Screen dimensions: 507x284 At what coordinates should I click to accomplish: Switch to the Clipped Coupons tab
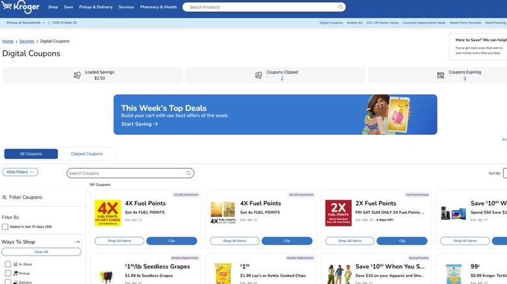pyautogui.click(x=86, y=154)
